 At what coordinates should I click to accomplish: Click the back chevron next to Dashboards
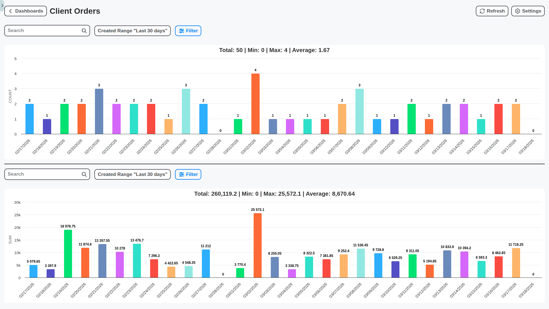[10, 11]
